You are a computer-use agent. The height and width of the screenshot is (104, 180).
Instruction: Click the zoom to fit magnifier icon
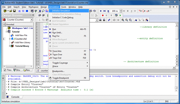click(130, 20)
